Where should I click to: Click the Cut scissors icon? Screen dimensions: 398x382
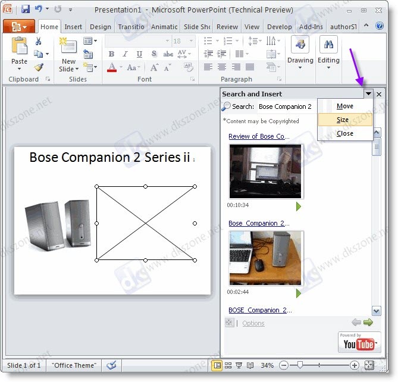pyautogui.click(x=38, y=41)
